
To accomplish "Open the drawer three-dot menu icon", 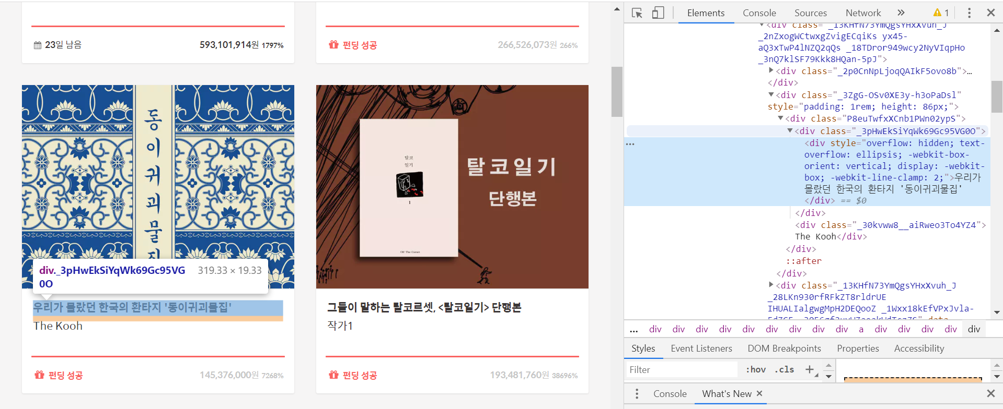I will 637,394.
